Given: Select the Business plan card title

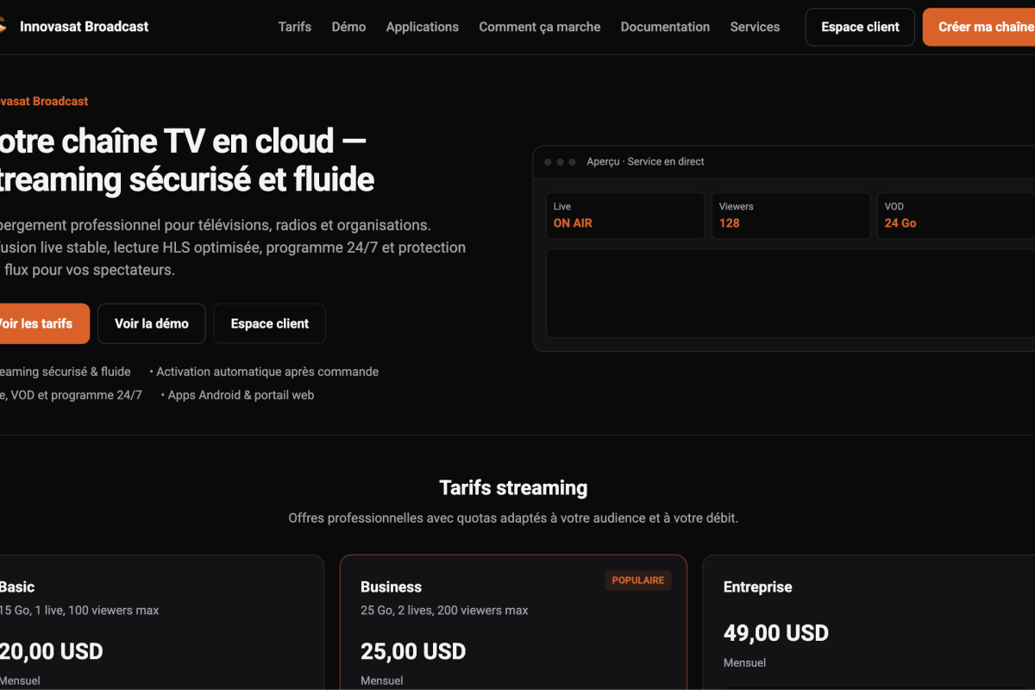Looking at the screenshot, I should (391, 586).
